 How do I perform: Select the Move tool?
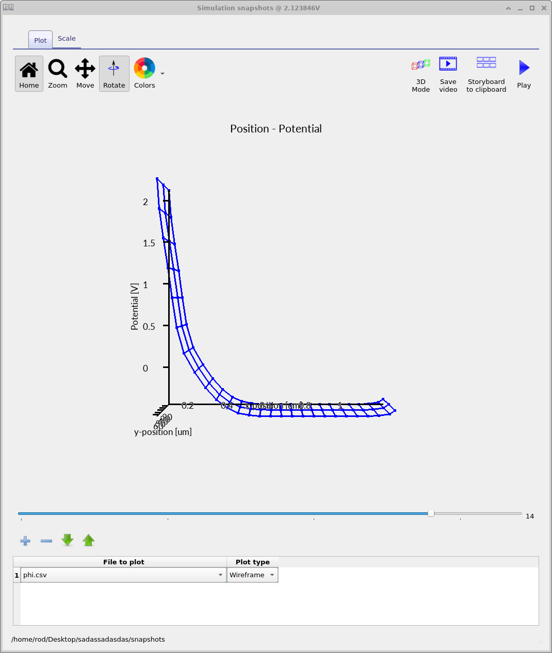(x=85, y=73)
